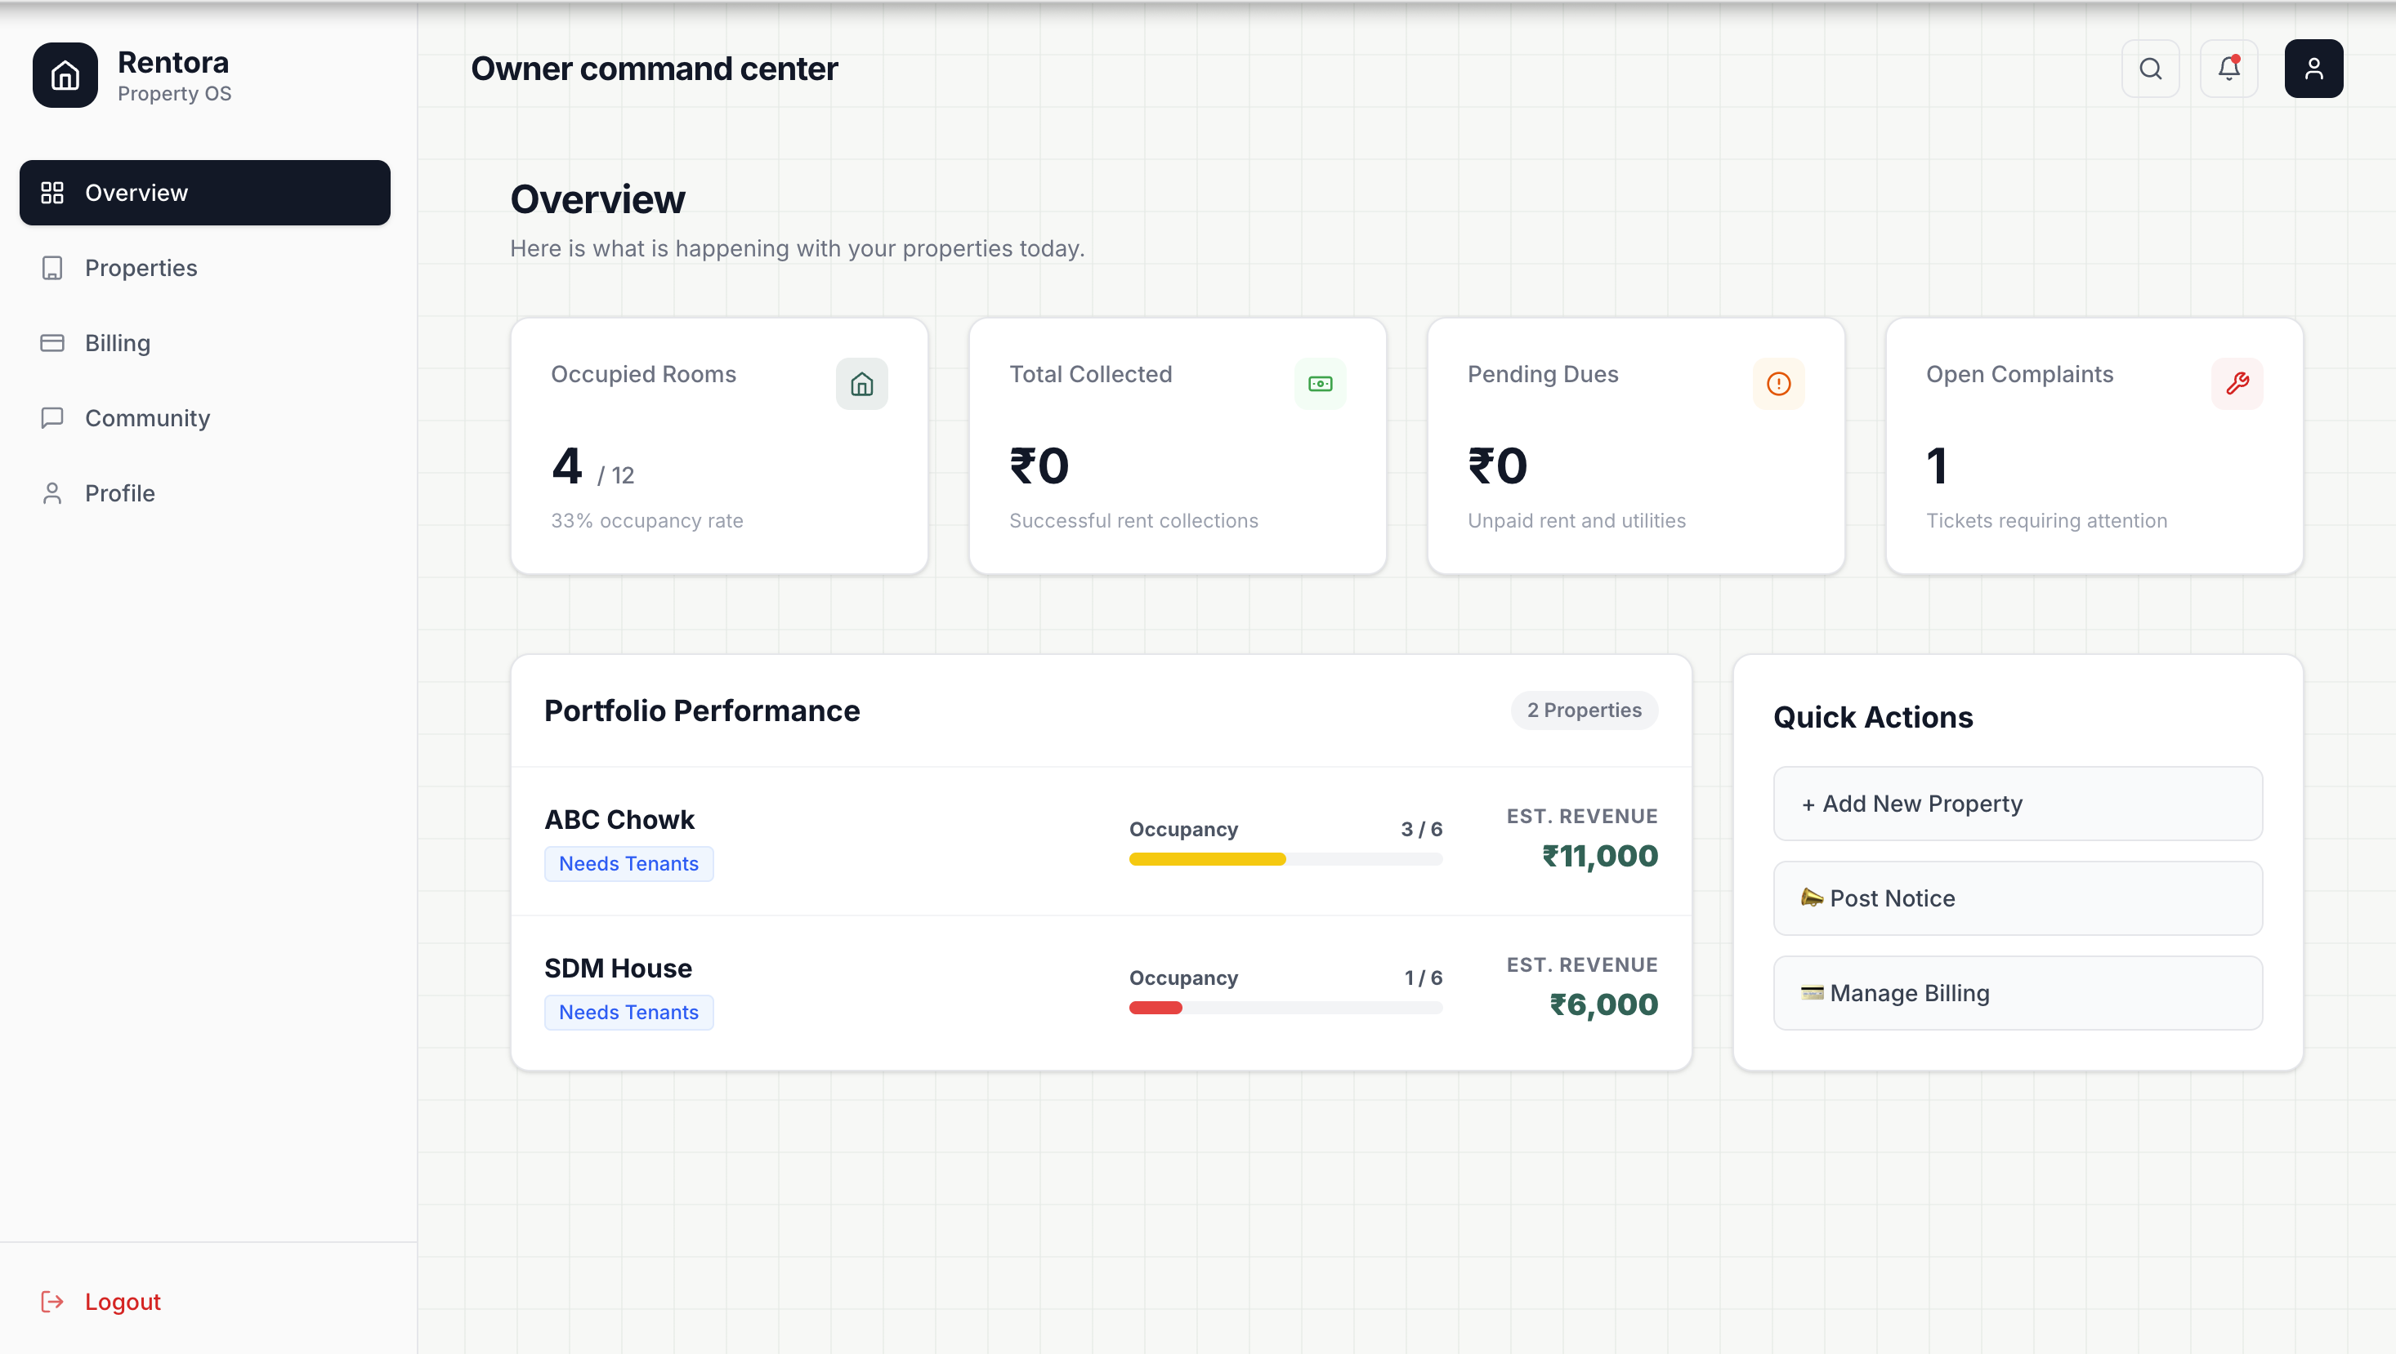Click the Logout exit icon

tap(52, 1301)
